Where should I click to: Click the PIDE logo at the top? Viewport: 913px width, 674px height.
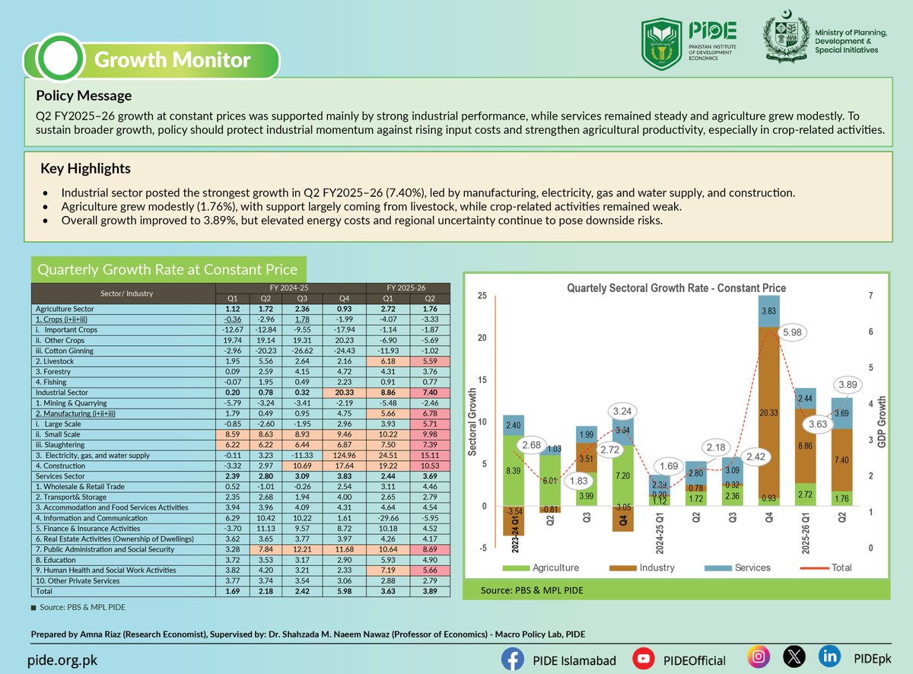(x=689, y=44)
